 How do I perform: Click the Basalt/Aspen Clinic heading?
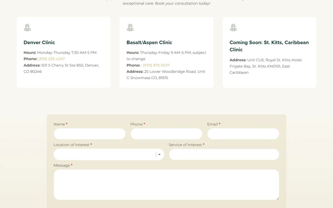[x=149, y=42]
